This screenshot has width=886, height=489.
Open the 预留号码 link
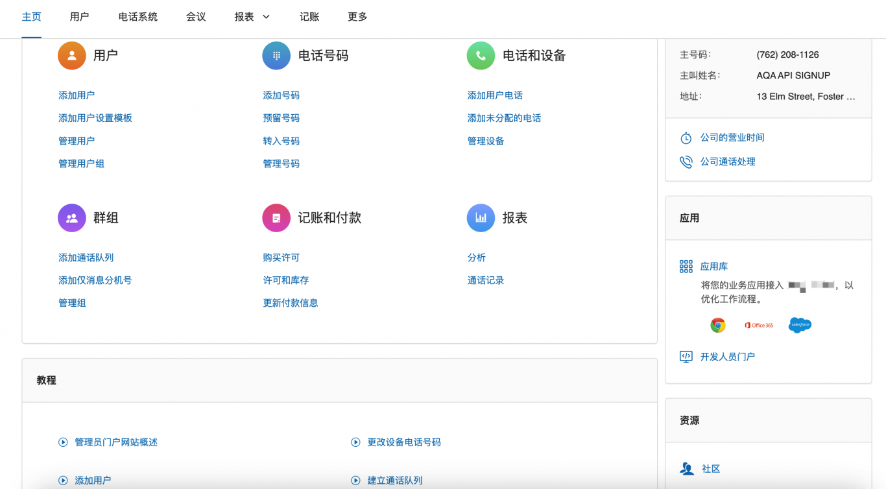pos(281,118)
